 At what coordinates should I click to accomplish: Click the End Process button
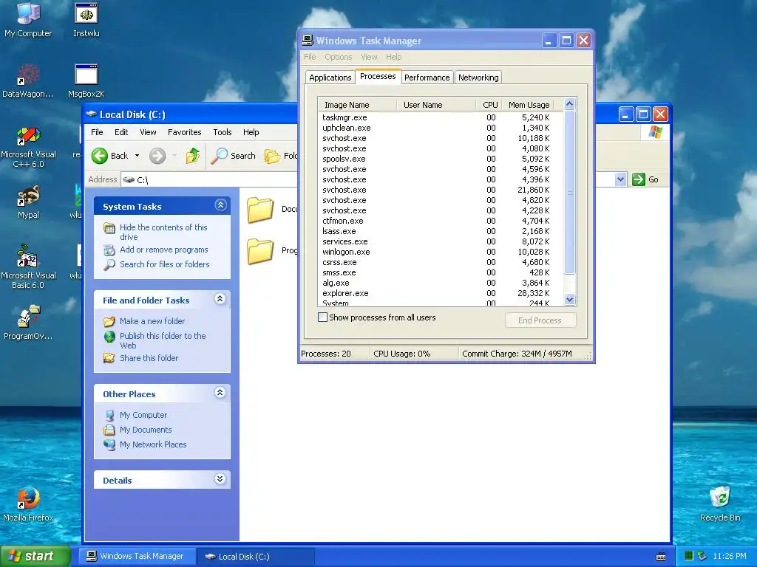pos(540,320)
